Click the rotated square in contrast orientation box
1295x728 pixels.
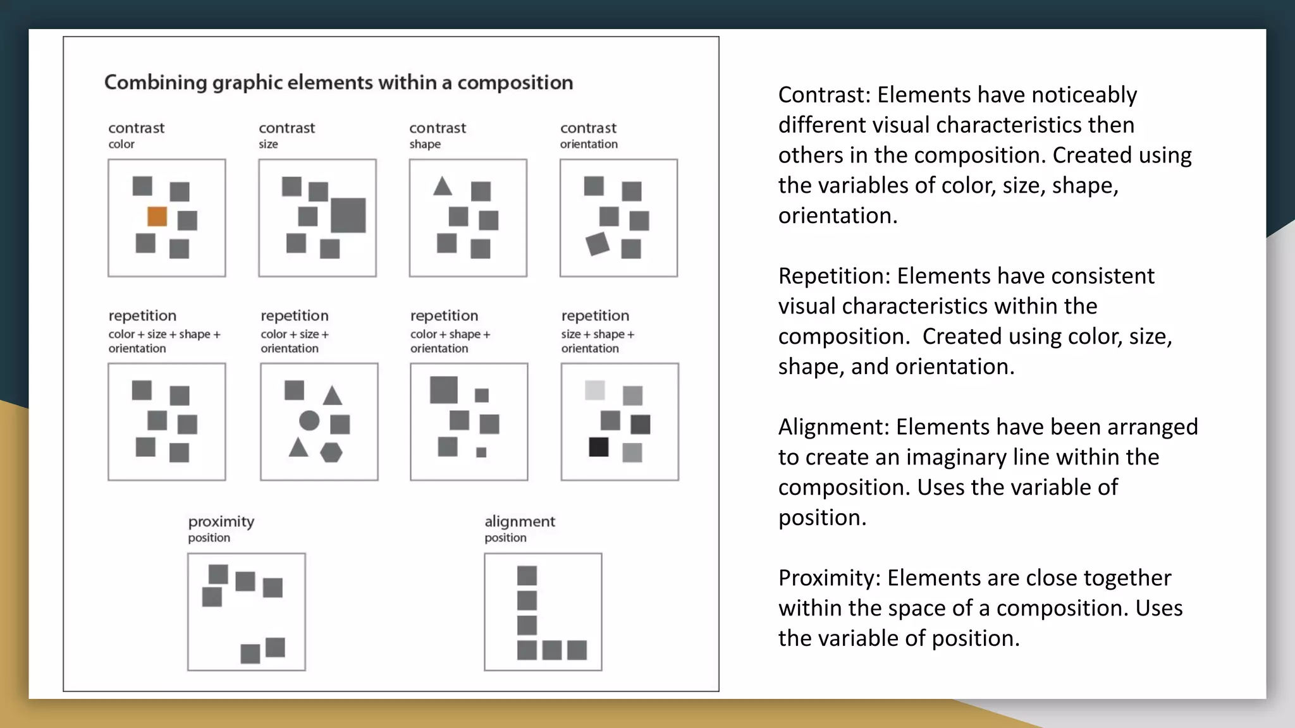coord(598,244)
